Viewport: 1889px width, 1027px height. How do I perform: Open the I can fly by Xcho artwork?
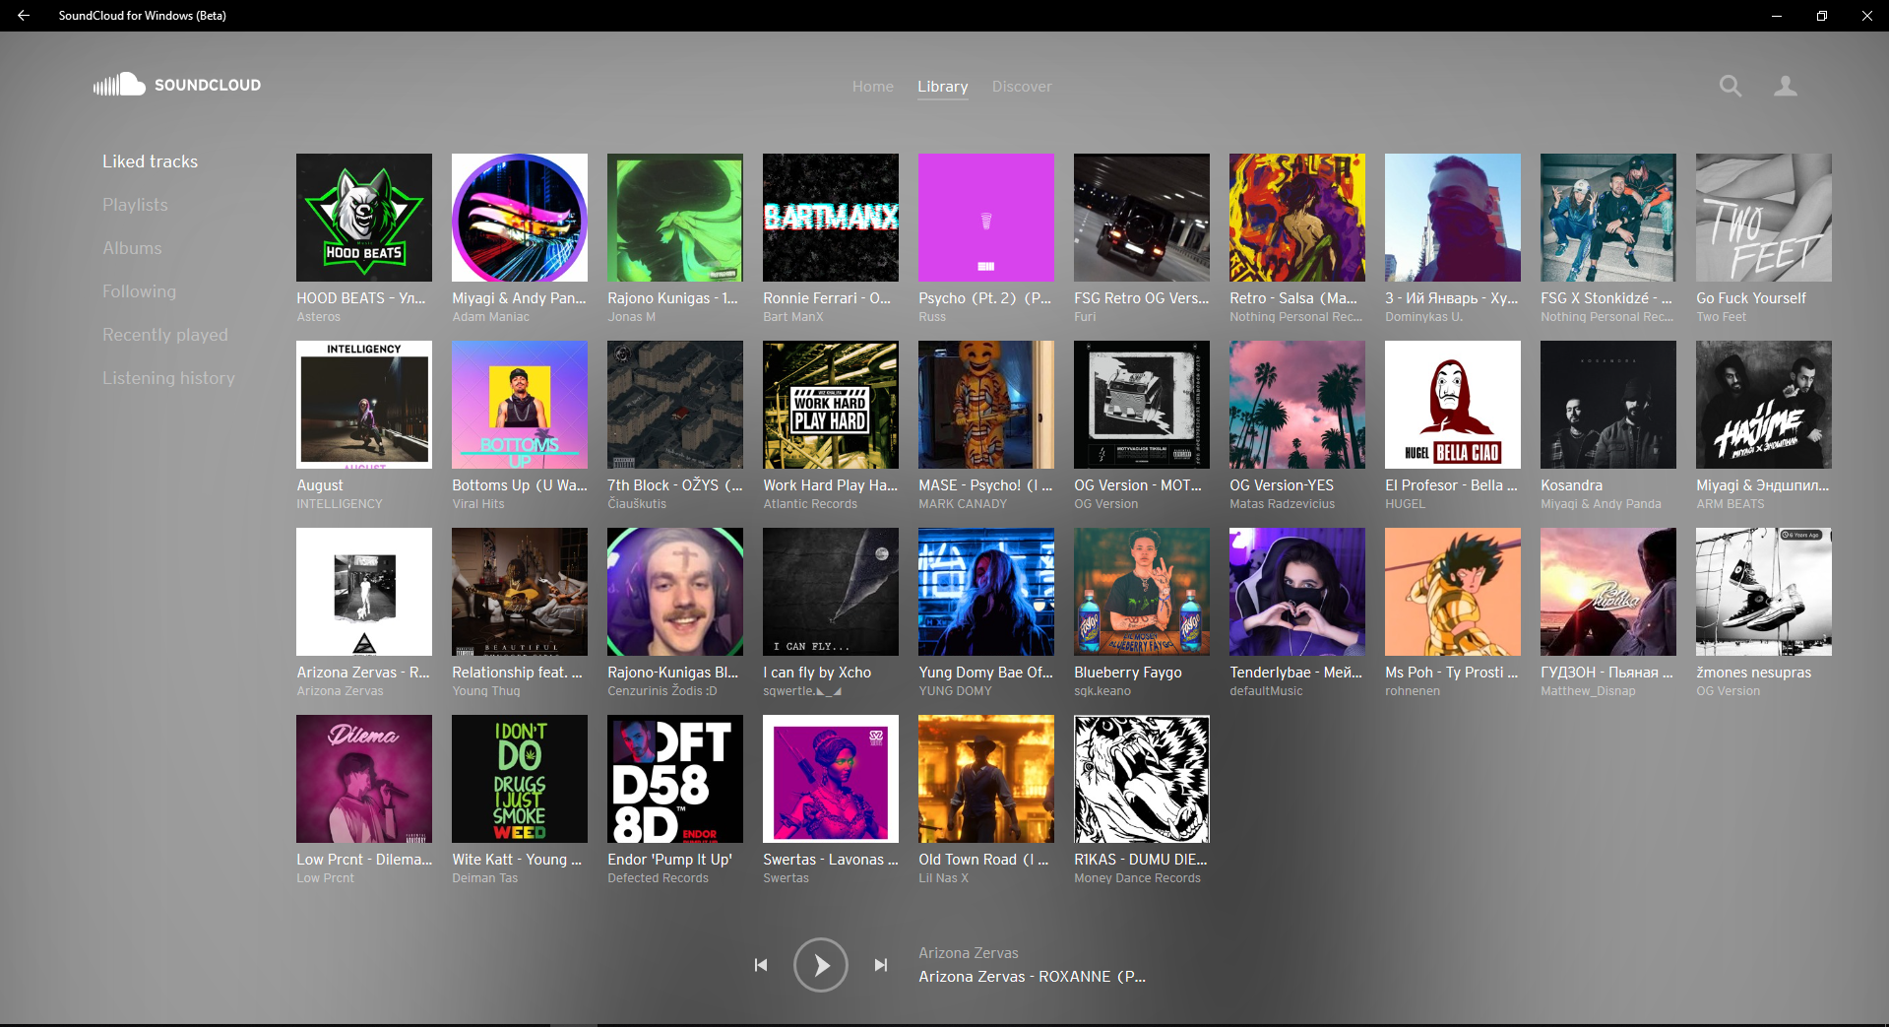[831, 592]
